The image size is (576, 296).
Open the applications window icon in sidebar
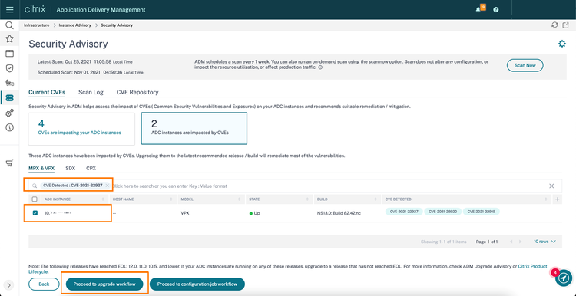pos(9,54)
